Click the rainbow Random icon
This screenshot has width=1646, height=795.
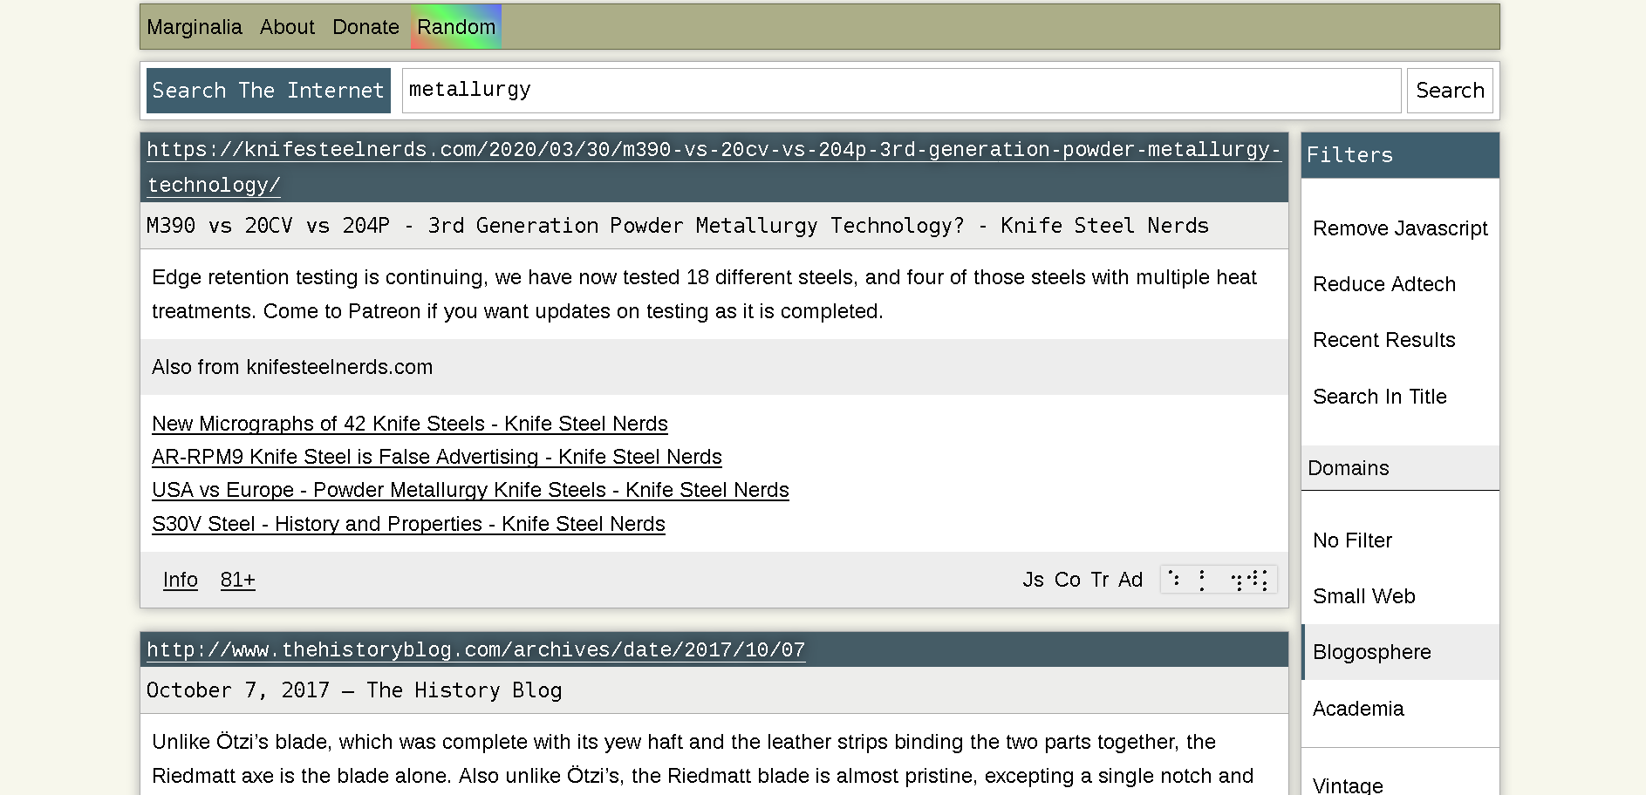coord(455,27)
